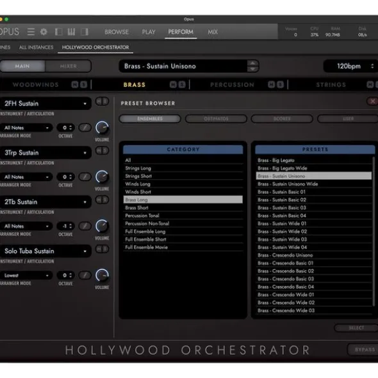Click the presets list scrollbar
The image size is (378, 378).
(x=374, y=232)
